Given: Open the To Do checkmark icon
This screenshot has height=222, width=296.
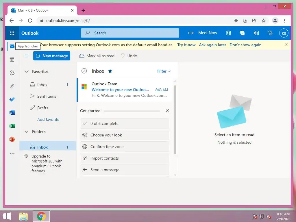Looking at the screenshot, I should tap(12, 99).
